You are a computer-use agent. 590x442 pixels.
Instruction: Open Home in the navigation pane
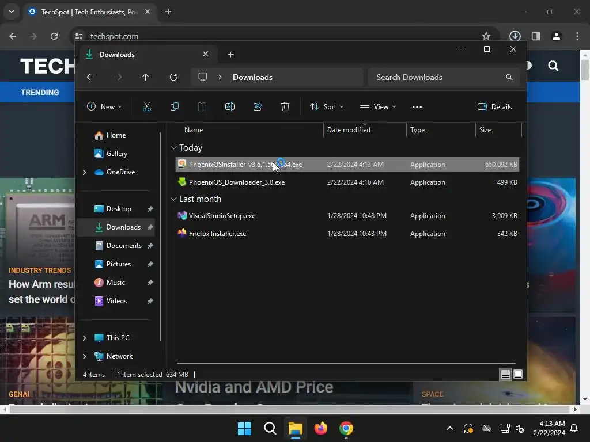116,135
